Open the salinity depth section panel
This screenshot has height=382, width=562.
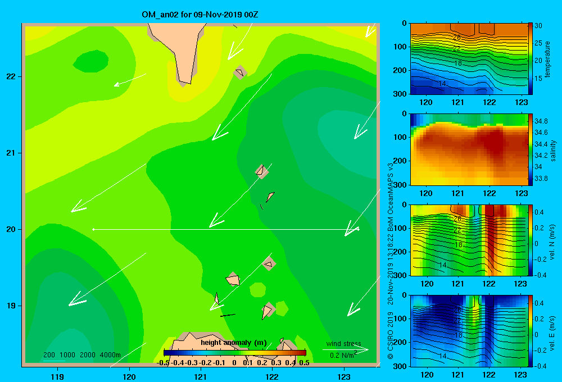(469, 149)
